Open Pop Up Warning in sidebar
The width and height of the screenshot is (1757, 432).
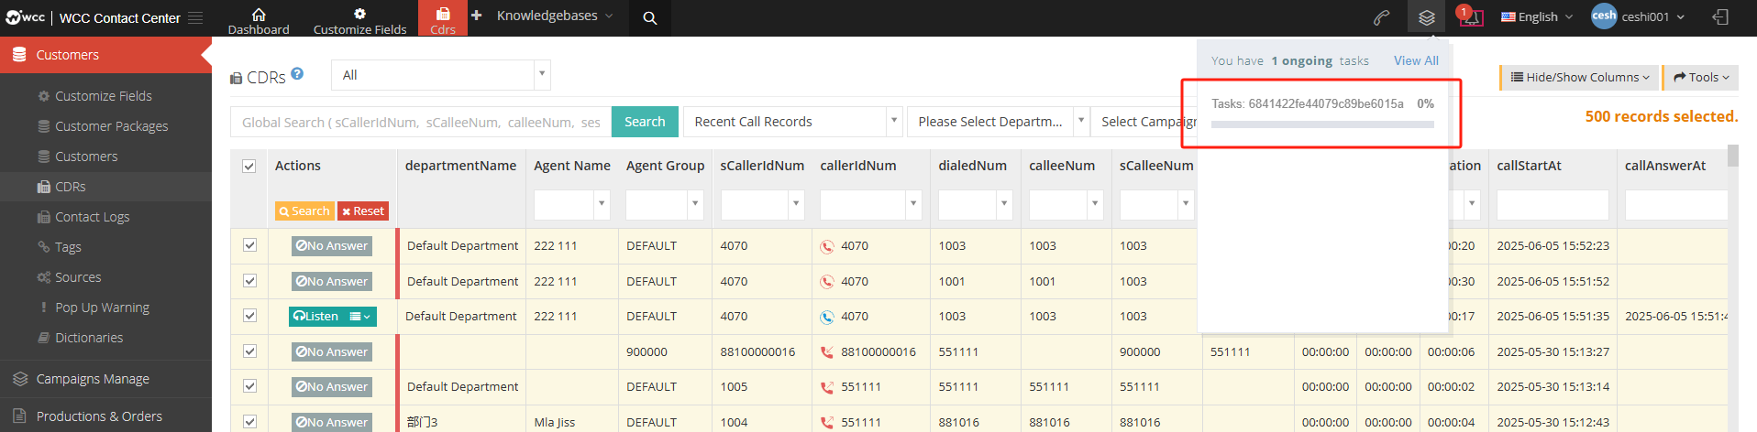pyautogui.click(x=102, y=308)
